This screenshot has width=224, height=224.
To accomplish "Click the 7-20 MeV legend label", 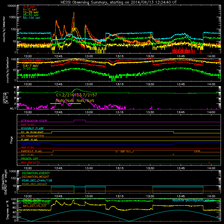I will 30,69.
